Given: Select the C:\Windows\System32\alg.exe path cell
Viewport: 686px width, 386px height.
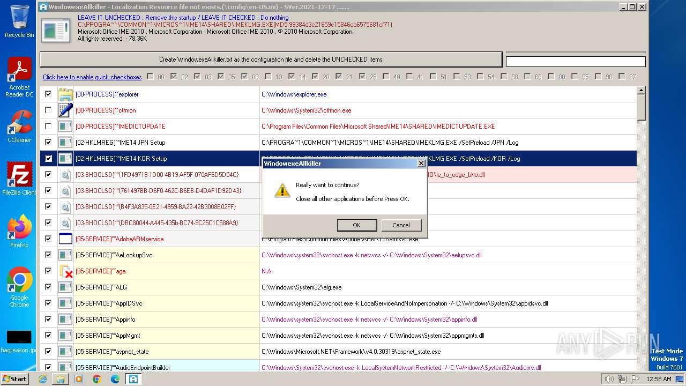Looking at the screenshot, I should coord(448,287).
